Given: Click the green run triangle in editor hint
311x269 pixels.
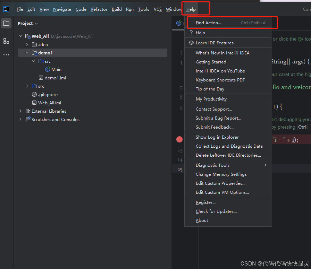Looking at the screenshot, I should tap(301, 39).
